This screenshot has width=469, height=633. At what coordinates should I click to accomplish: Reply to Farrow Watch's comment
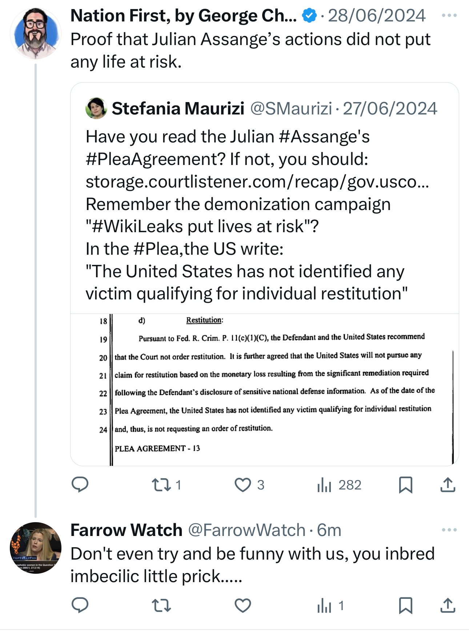[x=80, y=605]
